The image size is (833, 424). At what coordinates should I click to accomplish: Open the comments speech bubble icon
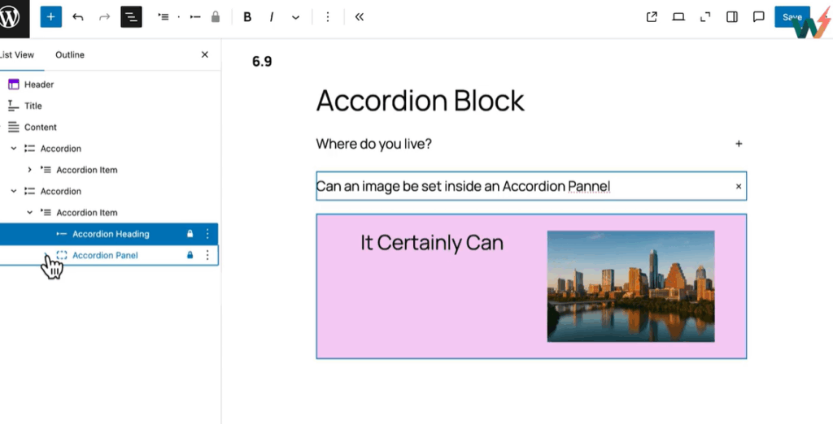point(759,17)
